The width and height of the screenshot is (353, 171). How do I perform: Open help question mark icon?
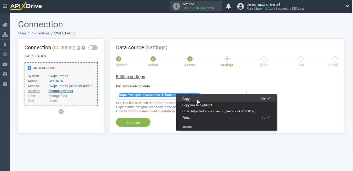[x=5, y=84]
